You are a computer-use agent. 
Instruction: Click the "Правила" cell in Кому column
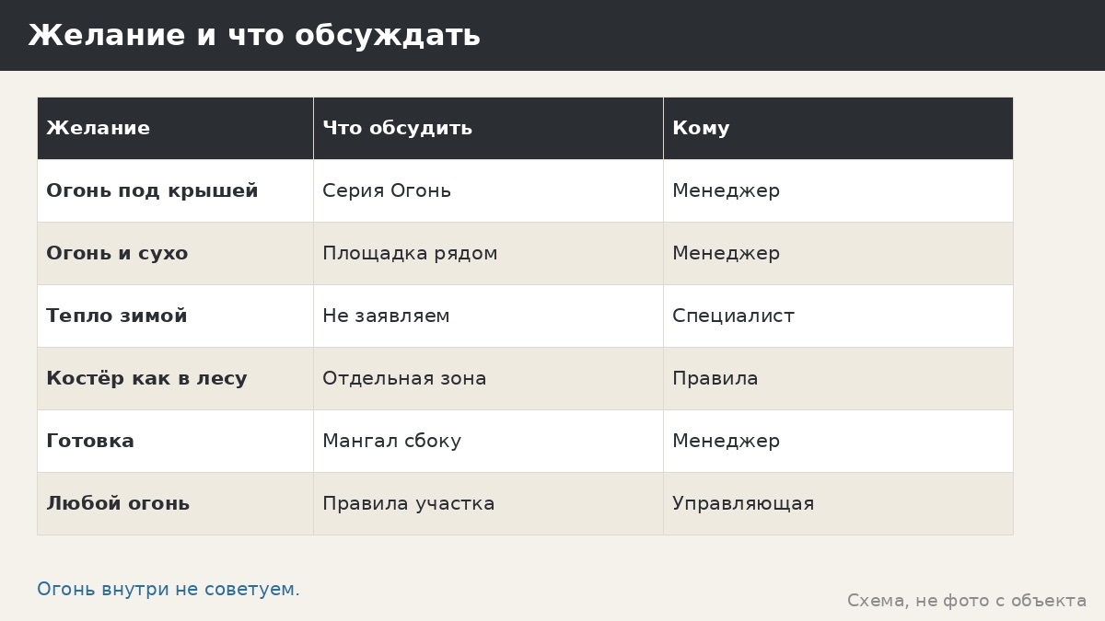tap(838, 378)
